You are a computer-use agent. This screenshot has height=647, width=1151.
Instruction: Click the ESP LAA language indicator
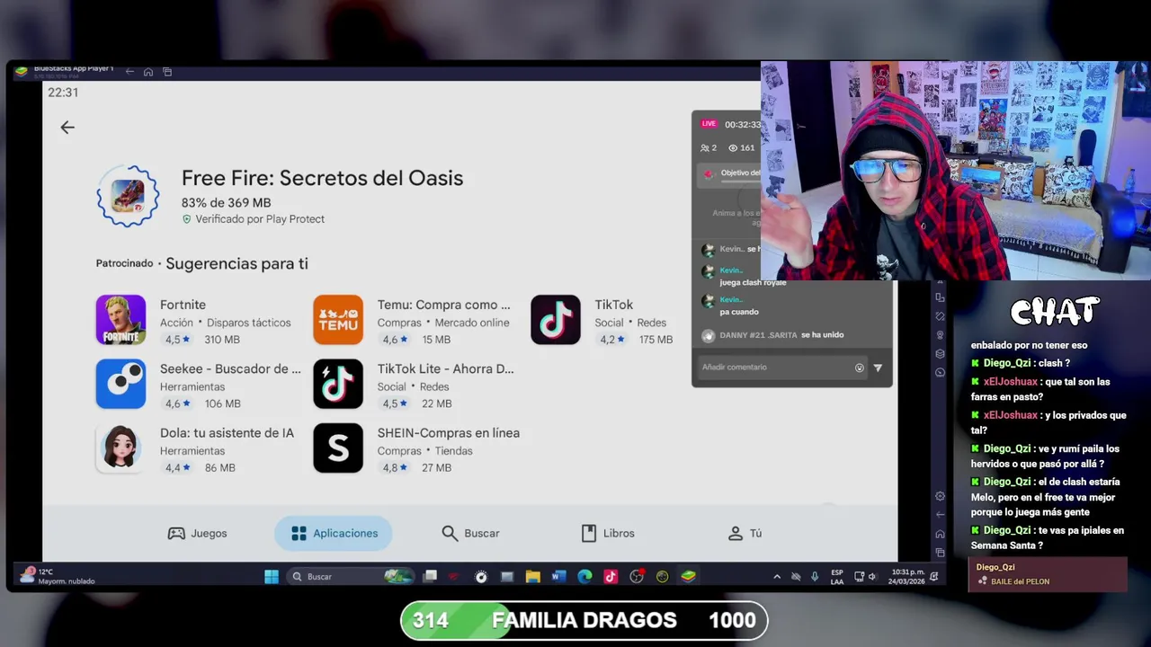coord(837,576)
